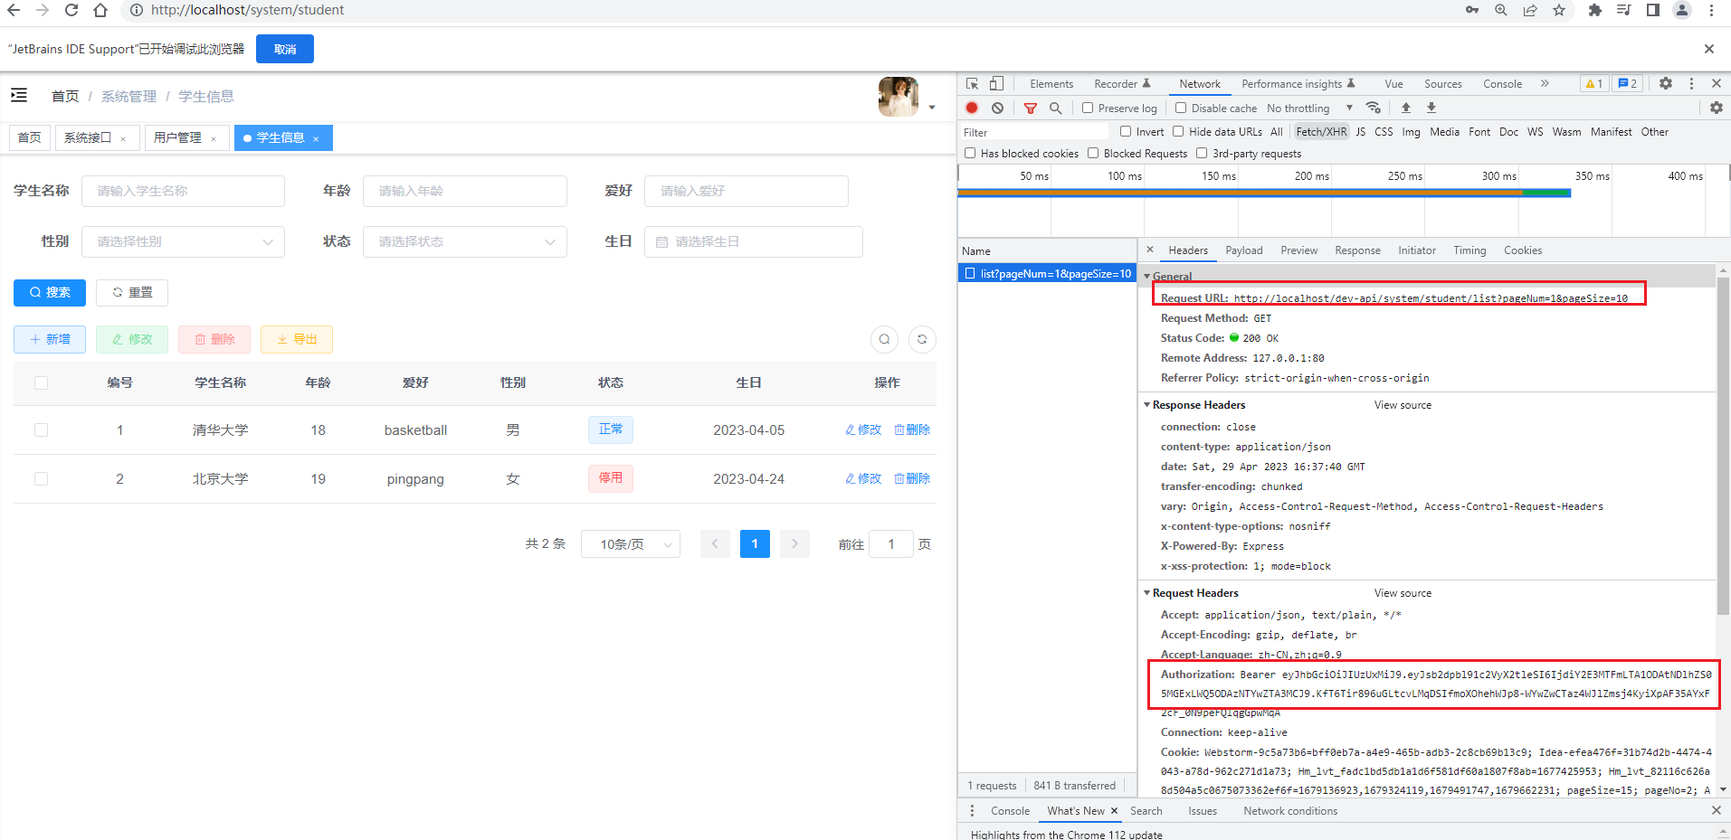
Task: Collapse the sidebar hamburger icon
Action: click(19, 95)
